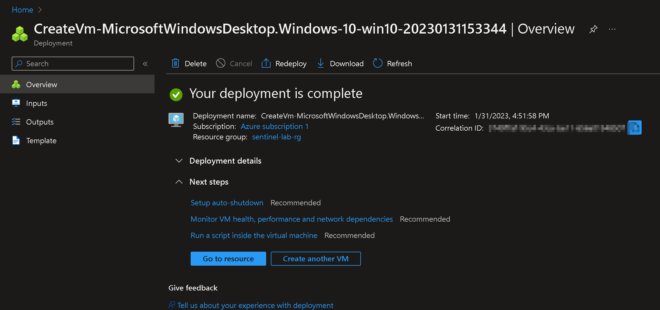Viewport: 660px width, 310px height.
Task: Click the Overview cube icon in sidebar
Action: pyautogui.click(x=16, y=84)
